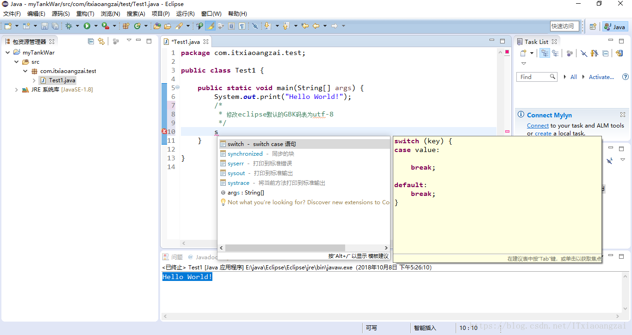
Task: Open the dropdown next to New Class icon
Action: [146, 26]
